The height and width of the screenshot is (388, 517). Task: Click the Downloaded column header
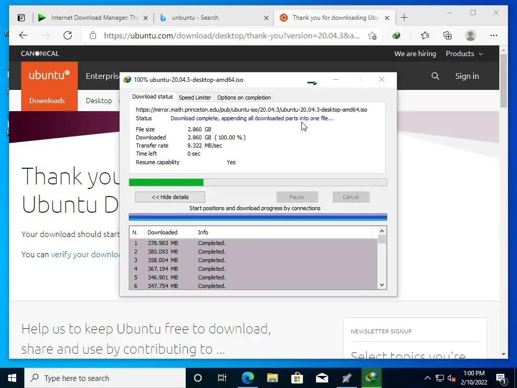pyautogui.click(x=170, y=232)
